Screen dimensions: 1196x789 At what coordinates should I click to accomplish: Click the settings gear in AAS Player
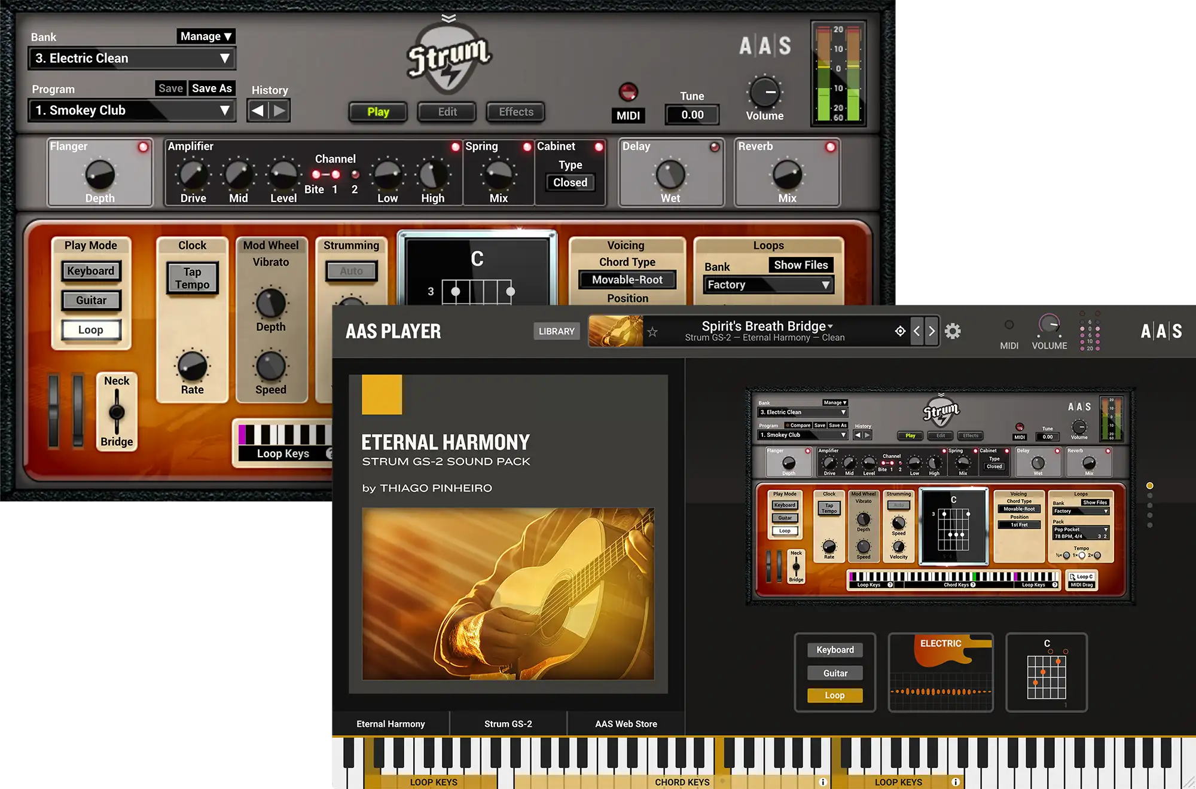tap(953, 331)
